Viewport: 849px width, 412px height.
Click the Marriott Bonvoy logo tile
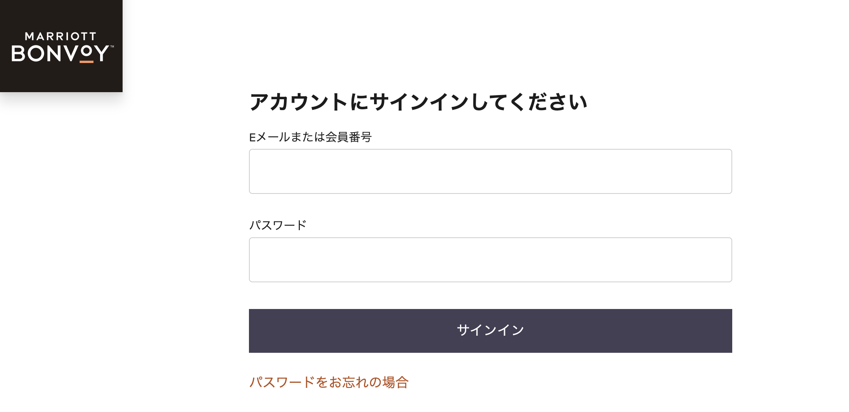61,46
